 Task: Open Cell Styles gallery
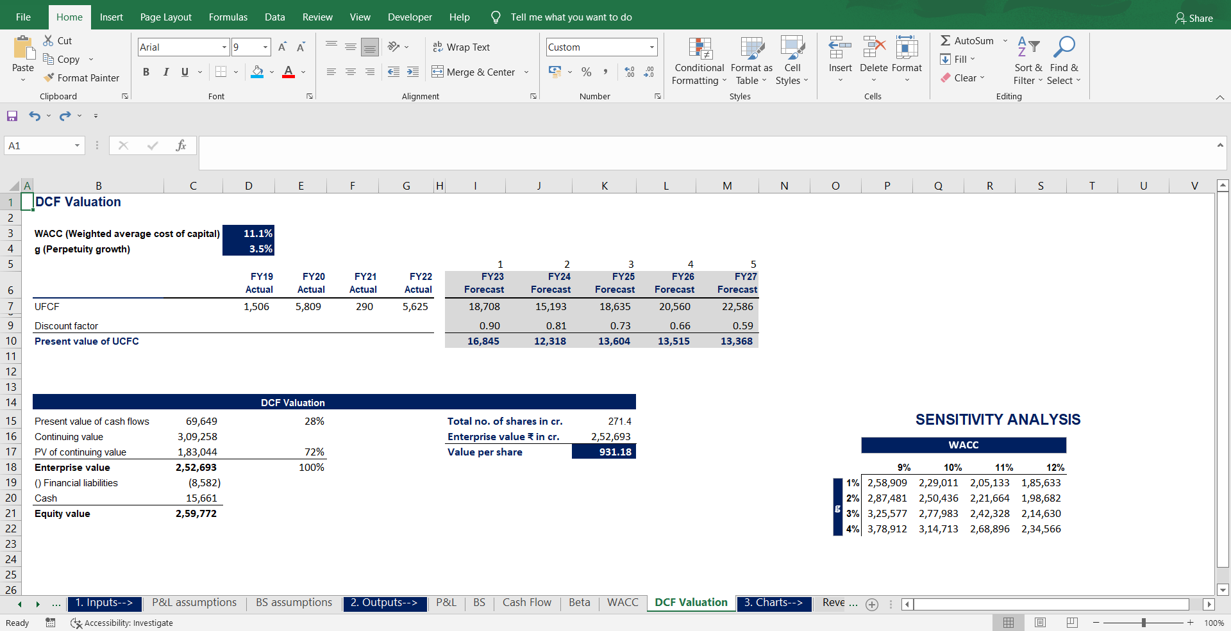tap(792, 61)
